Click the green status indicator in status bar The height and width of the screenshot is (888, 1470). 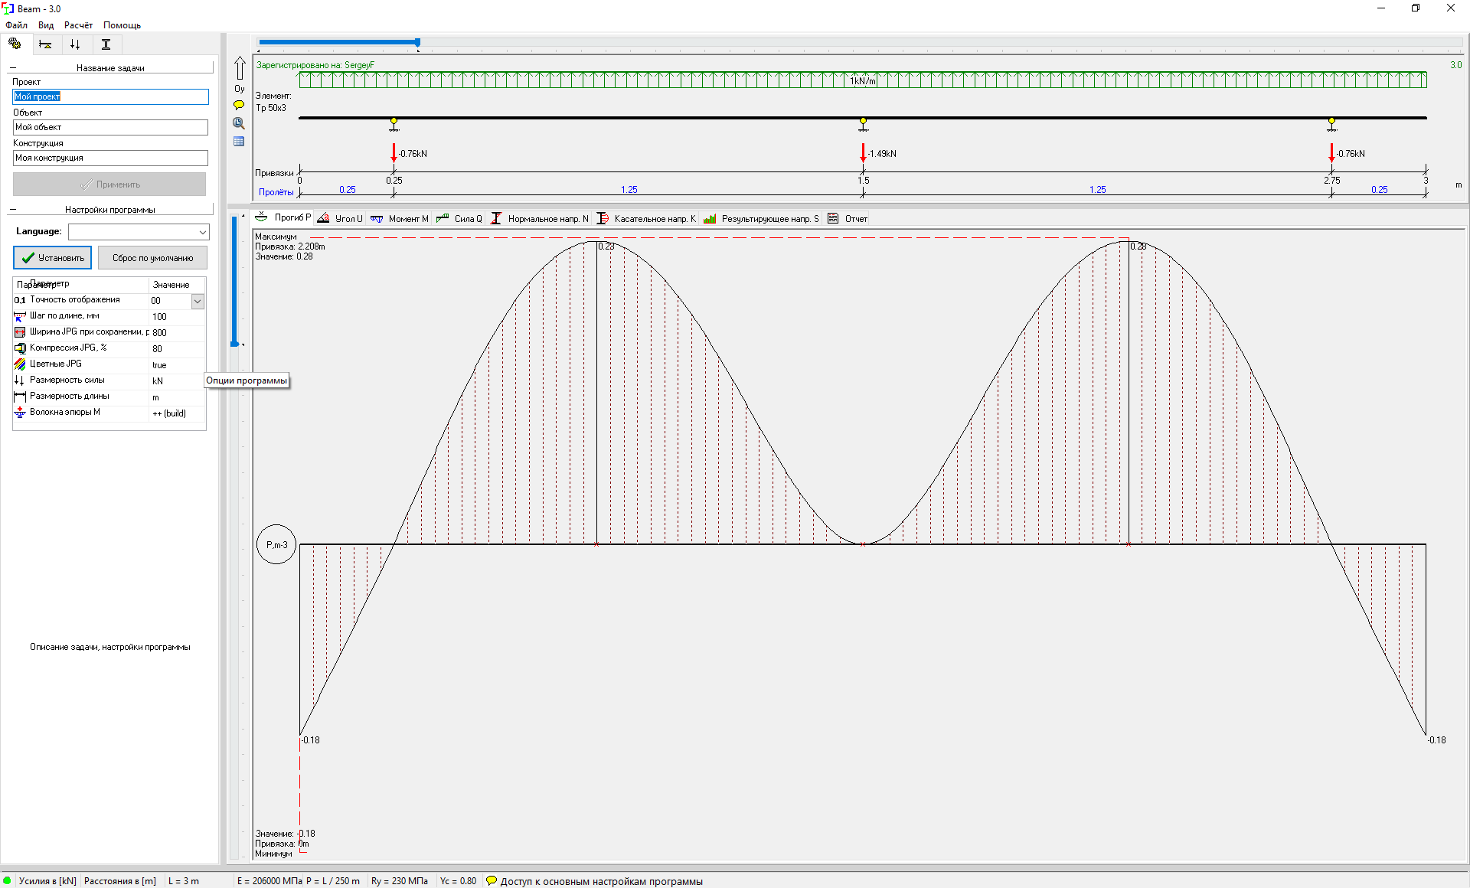(x=8, y=881)
